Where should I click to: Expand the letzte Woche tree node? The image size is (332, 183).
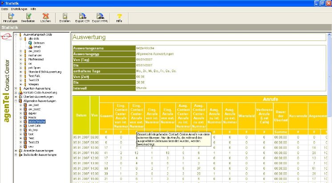(x=21, y=122)
